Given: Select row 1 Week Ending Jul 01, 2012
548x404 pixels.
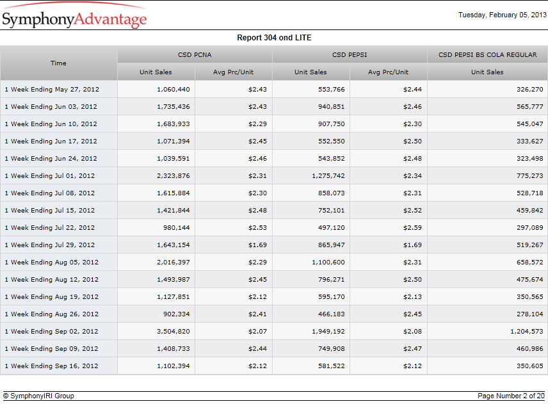Looking at the screenshot, I should coord(274,176).
